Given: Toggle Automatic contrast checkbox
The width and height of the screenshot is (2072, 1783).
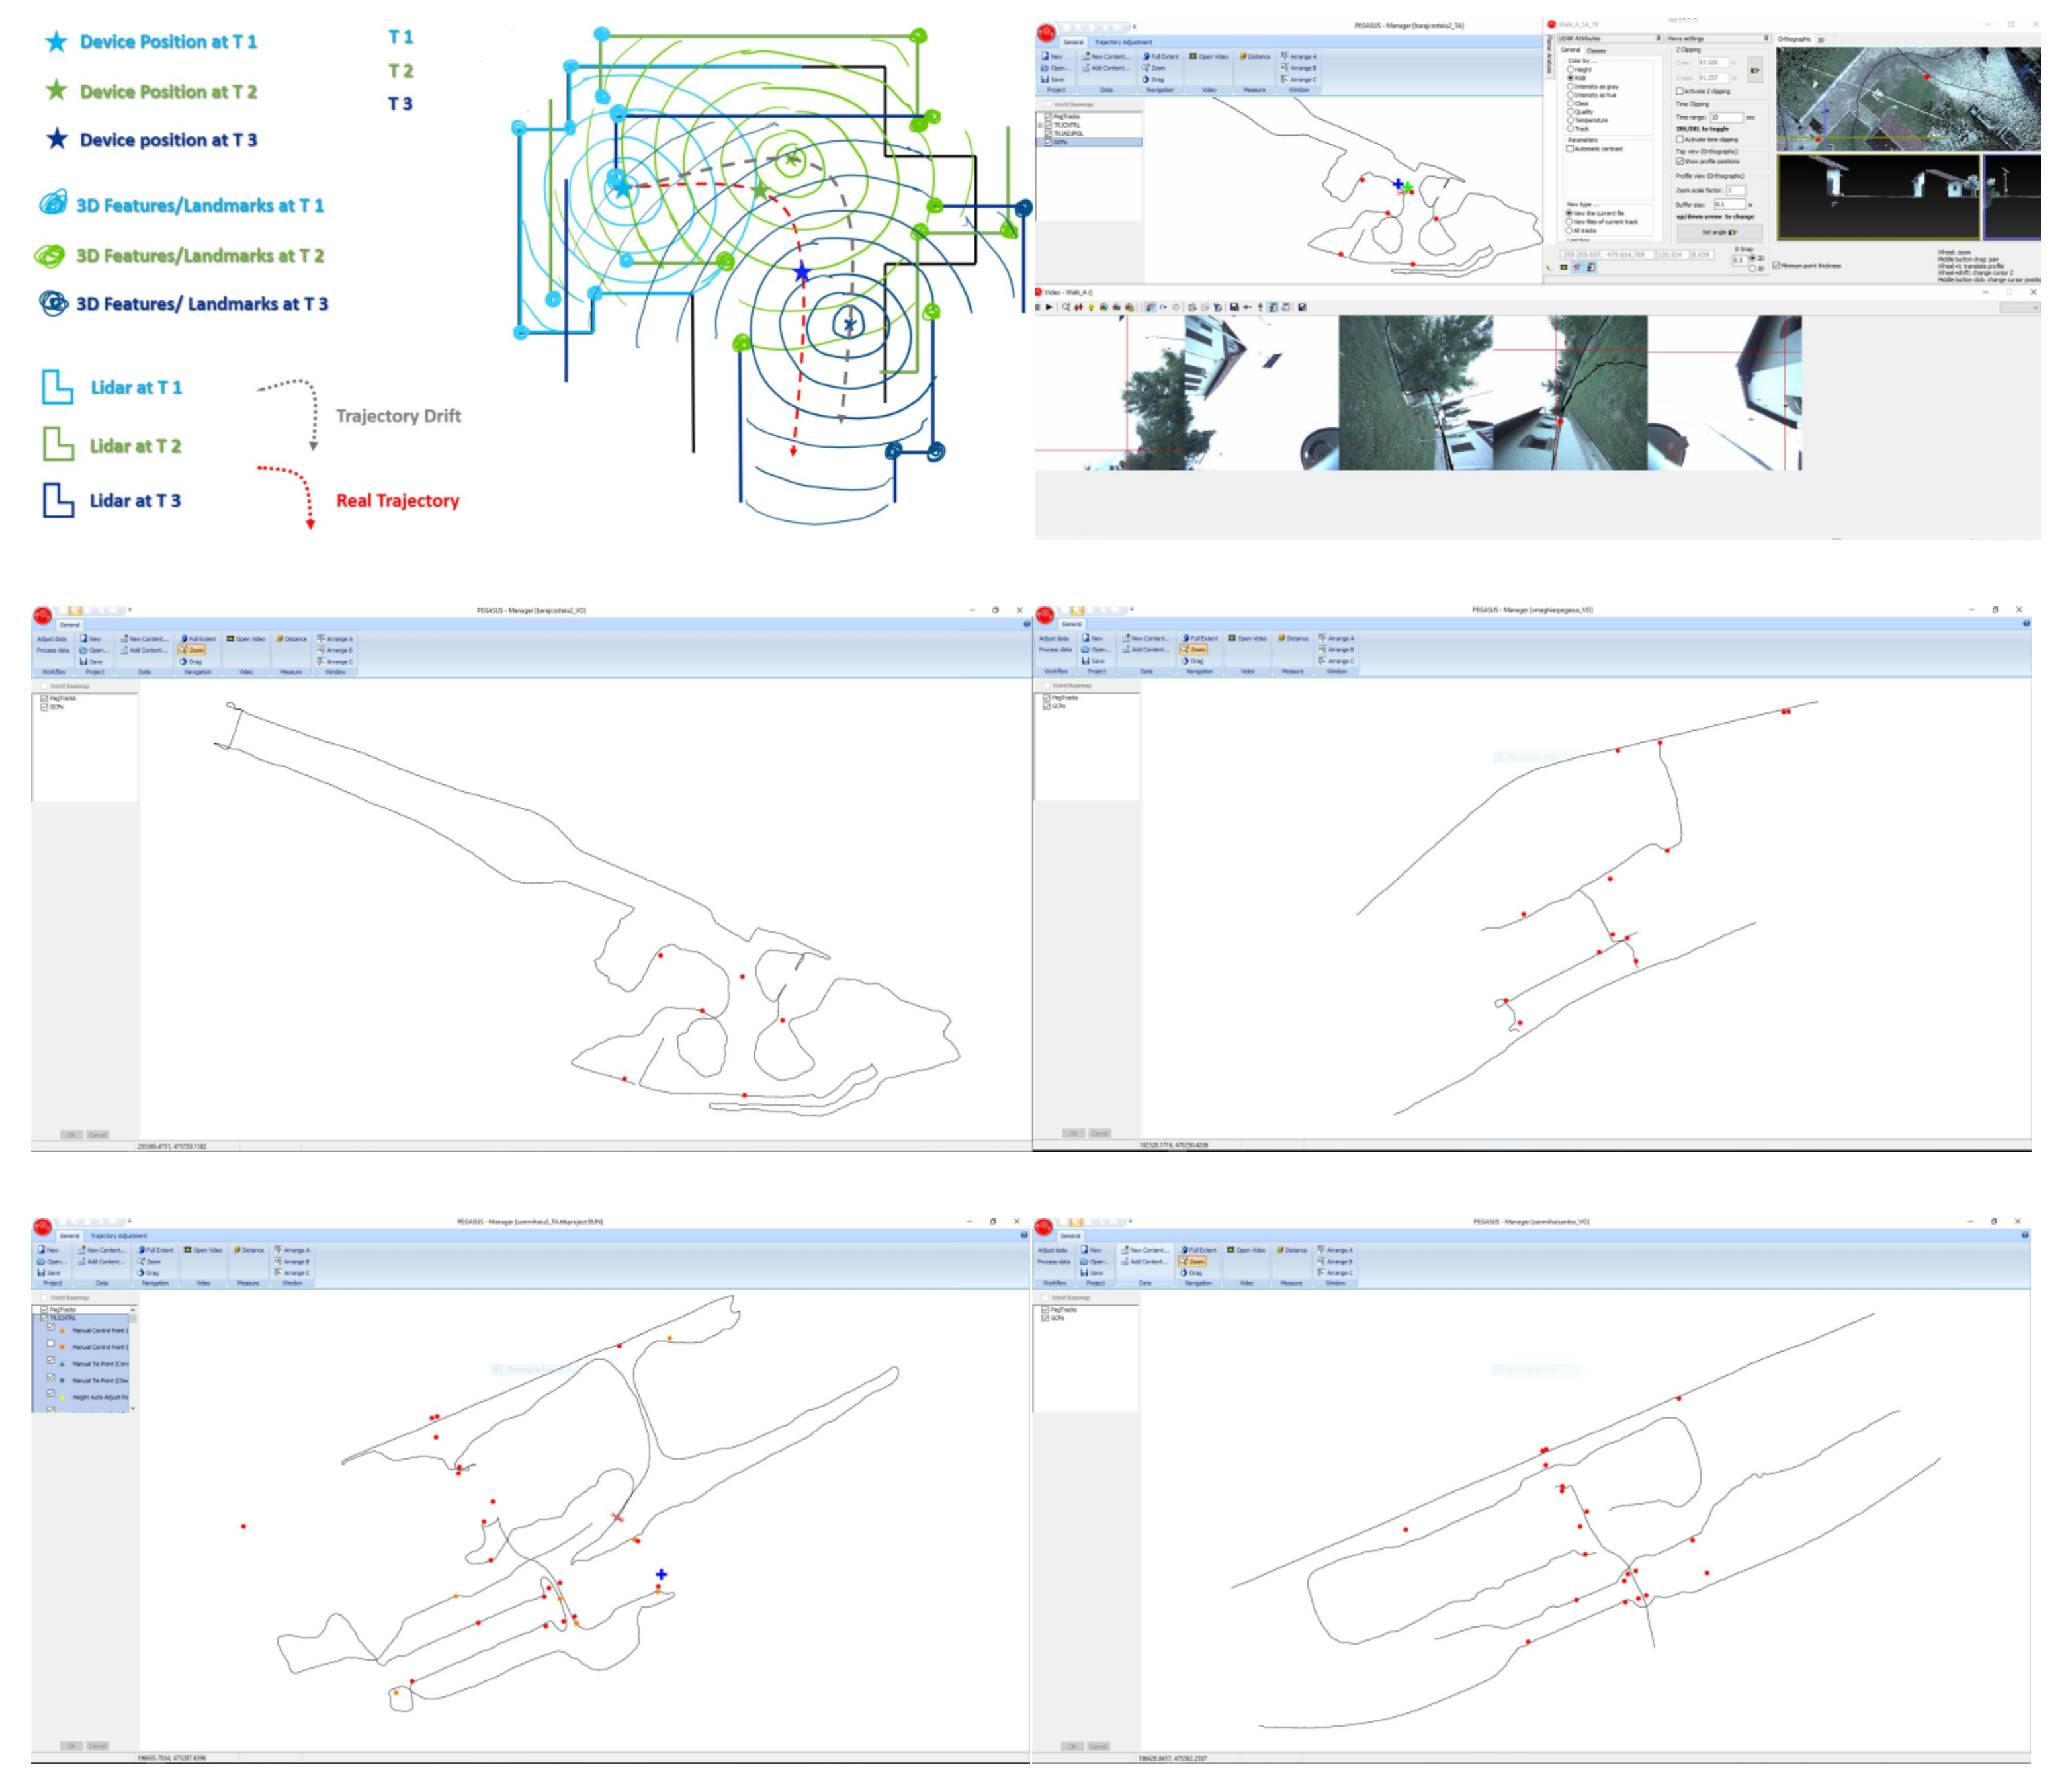Looking at the screenshot, I should click(1571, 149).
